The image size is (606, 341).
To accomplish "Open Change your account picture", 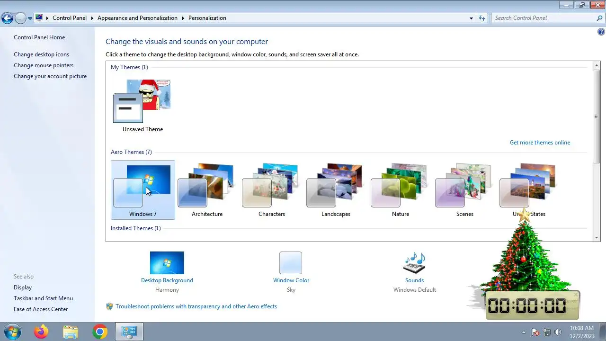I will [x=50, y=76].
